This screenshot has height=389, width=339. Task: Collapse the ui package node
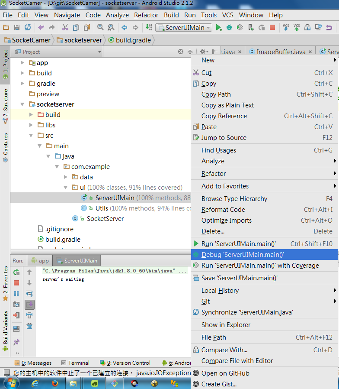[65, 187]
